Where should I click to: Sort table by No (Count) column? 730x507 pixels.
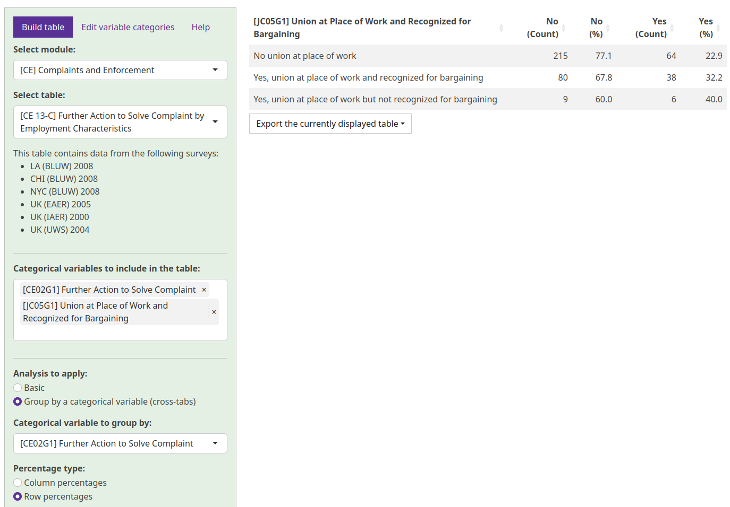545,28
